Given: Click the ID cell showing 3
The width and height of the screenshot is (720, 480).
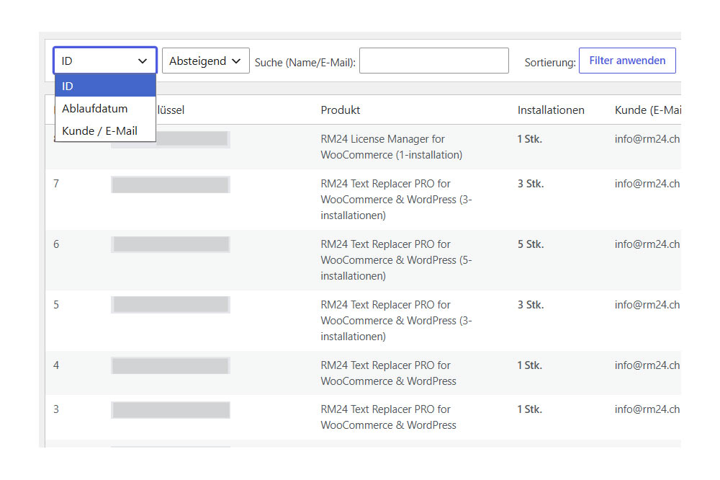Looking at the screenshot, I should tap(56, 409).
